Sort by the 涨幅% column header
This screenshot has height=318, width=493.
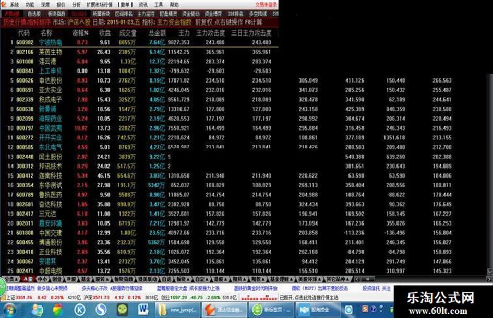80,33
